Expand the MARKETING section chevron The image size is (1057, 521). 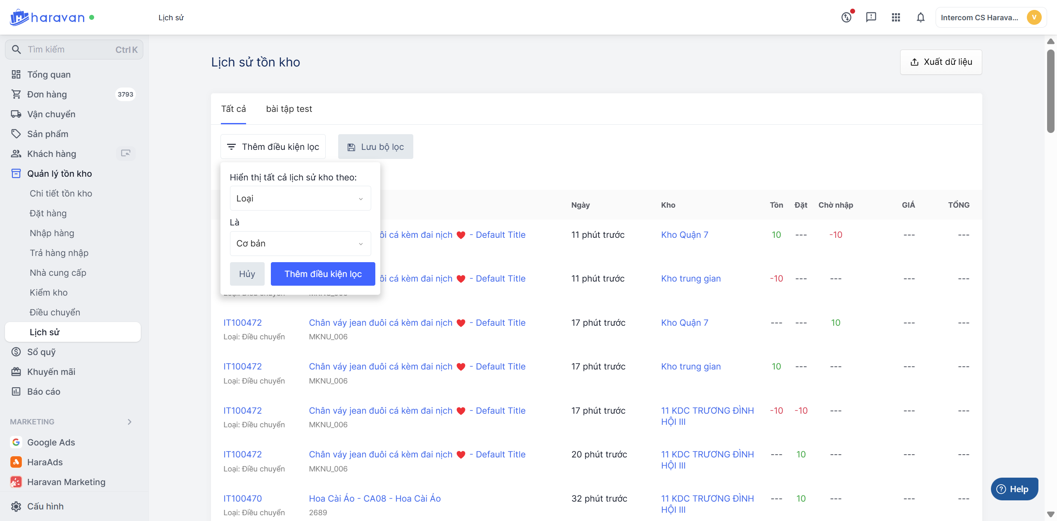[130, 422]
